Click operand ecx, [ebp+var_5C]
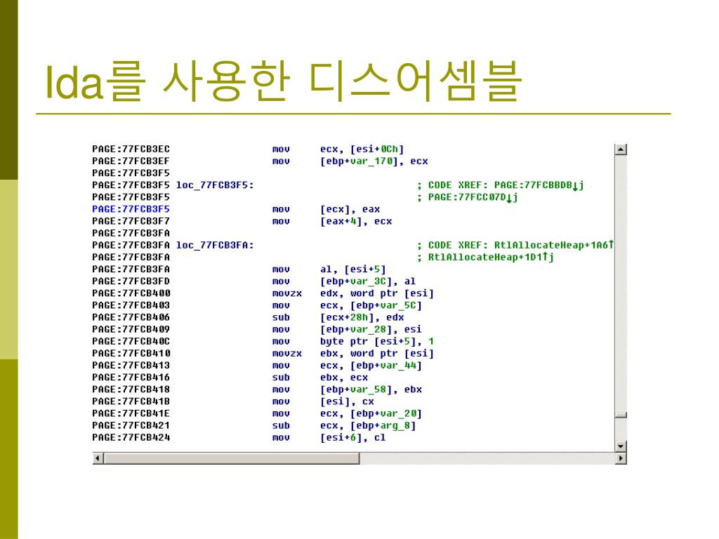The height and width of the screenshot is (539, 719). (371, 305)
